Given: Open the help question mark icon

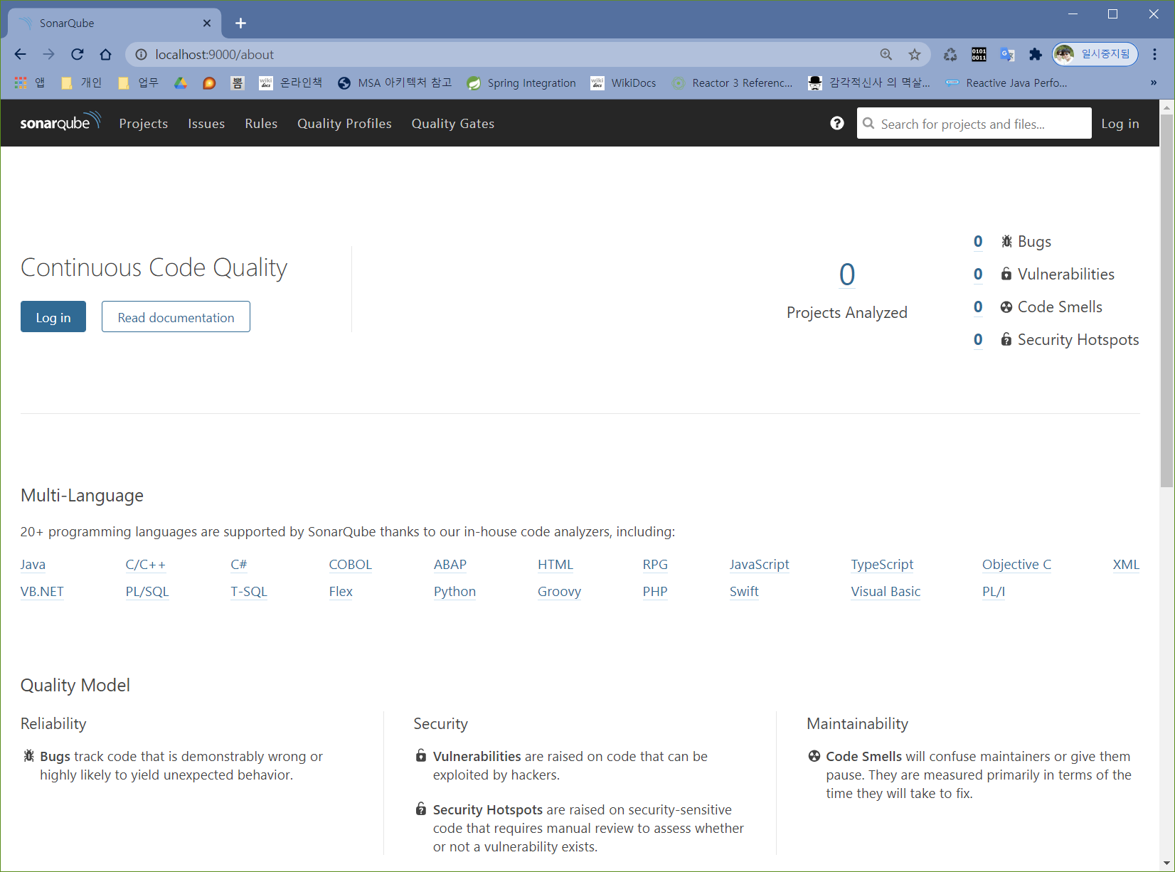Looking at the screenshot, I should coord(837,123).
